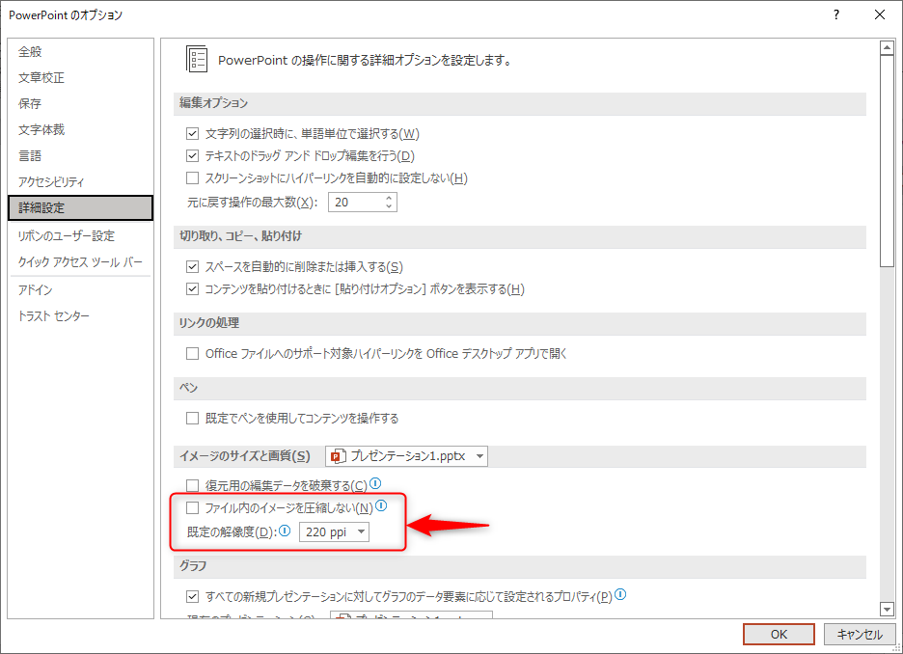Click the info icon beside ファイル内のイメージを圧縮しない
The width and height of the screenshot is (903, 654).
[x=381, y=506]
